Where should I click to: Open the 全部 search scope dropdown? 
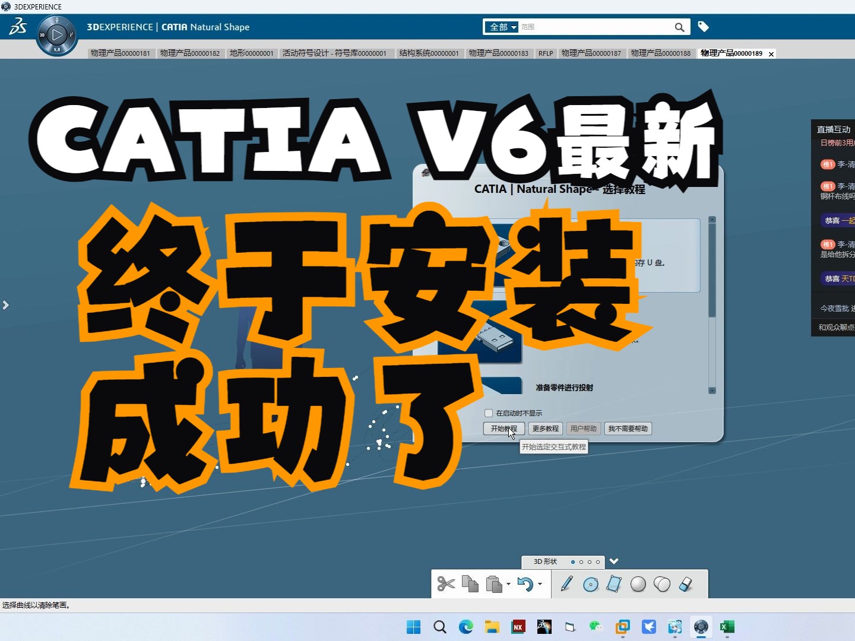502,27
